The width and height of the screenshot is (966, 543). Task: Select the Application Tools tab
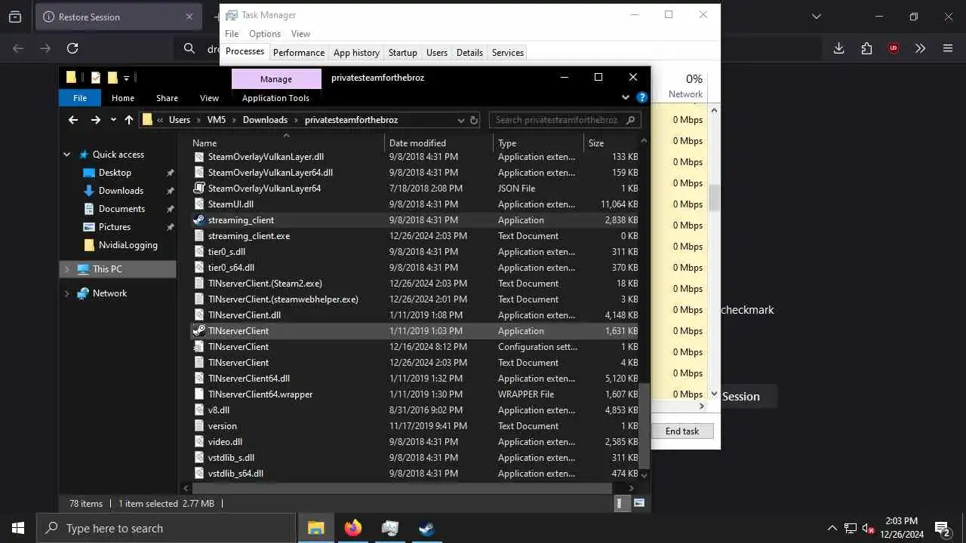(275, 98)
